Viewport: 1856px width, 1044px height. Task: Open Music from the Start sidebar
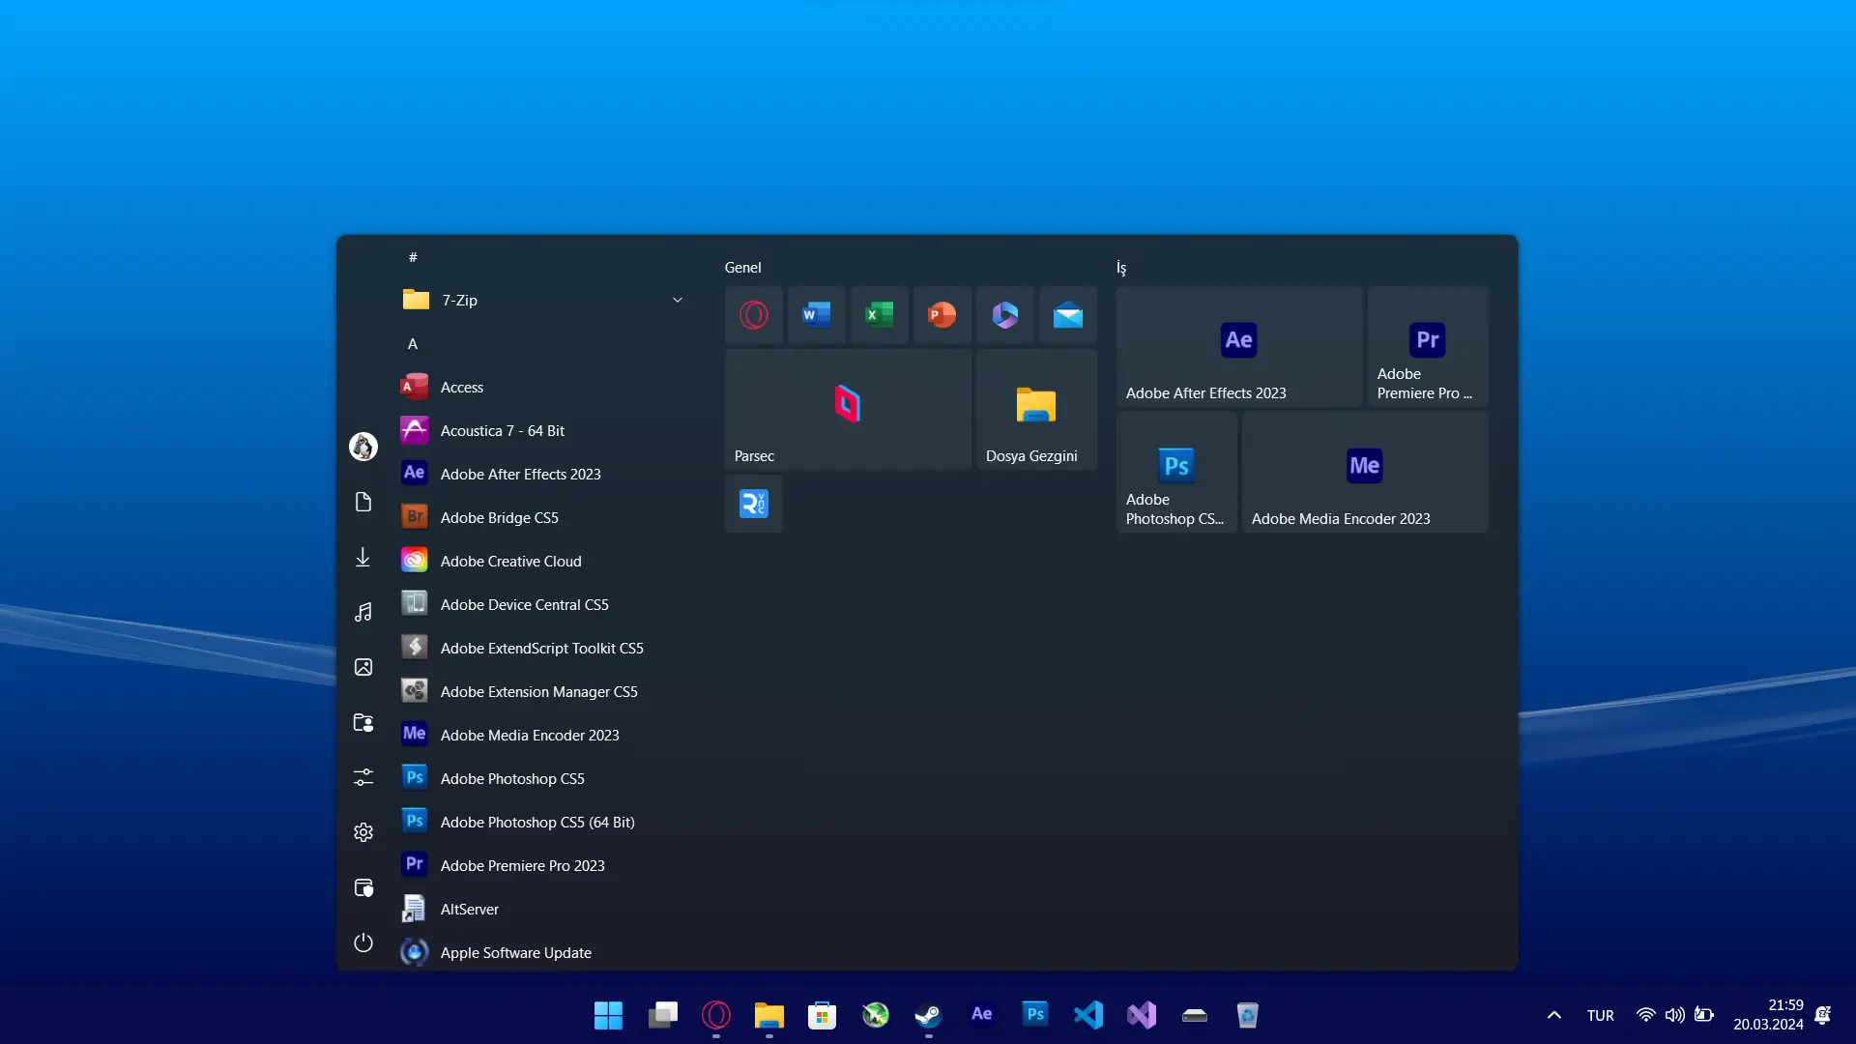(x=363, y=612)
